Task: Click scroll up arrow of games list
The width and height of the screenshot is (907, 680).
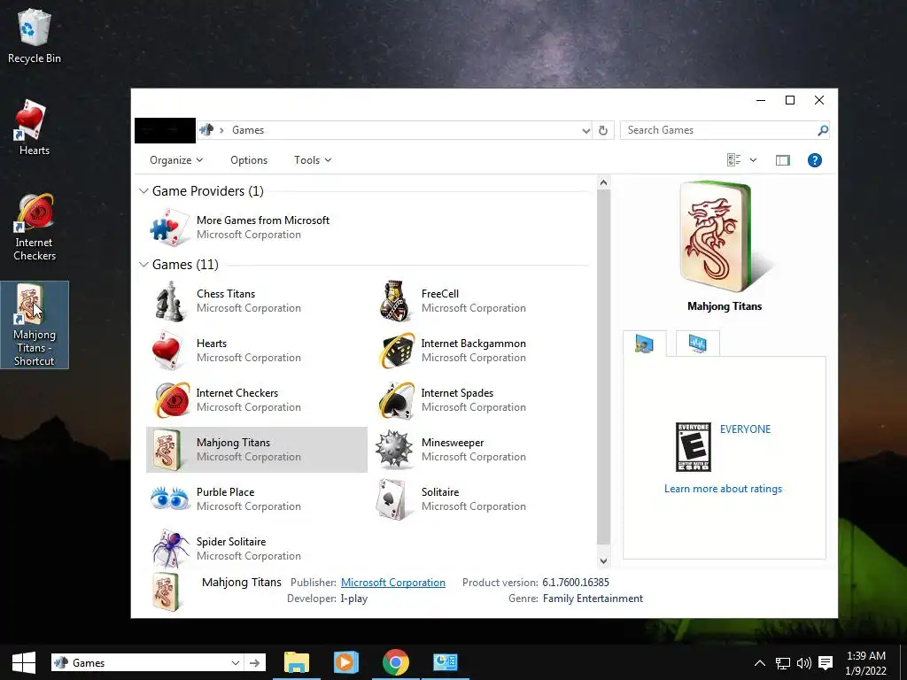Action: point(603,182)
